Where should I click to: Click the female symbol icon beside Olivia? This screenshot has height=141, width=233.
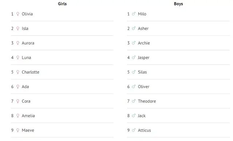(18, 14)
